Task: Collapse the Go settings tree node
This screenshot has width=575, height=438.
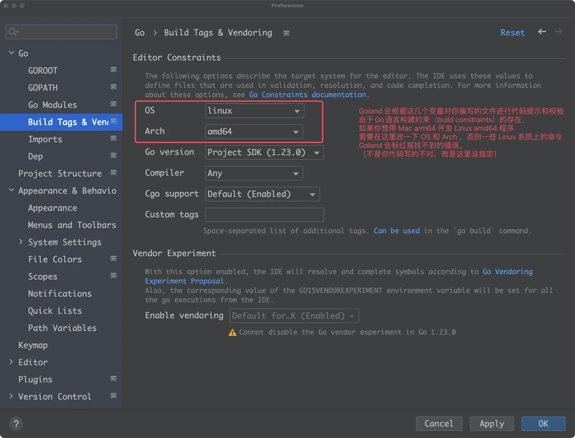Action: tap(11, 53)
